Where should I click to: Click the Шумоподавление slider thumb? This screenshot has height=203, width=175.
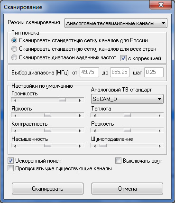tap(103, 146)
